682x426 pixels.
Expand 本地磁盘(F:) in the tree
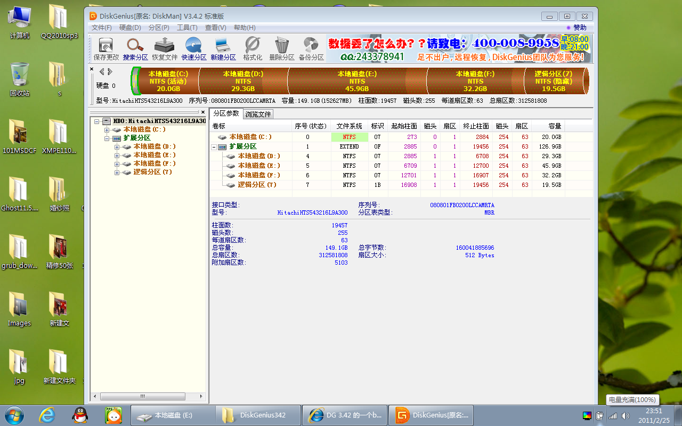[117, 164]
